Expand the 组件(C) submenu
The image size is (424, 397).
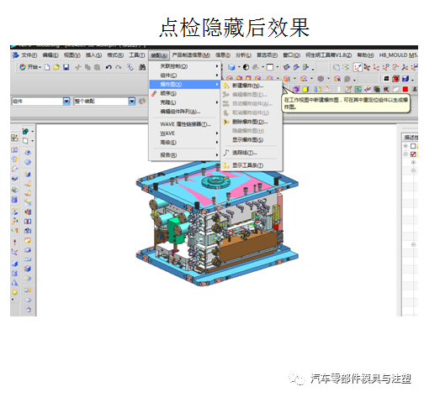[x=184, y=76]
